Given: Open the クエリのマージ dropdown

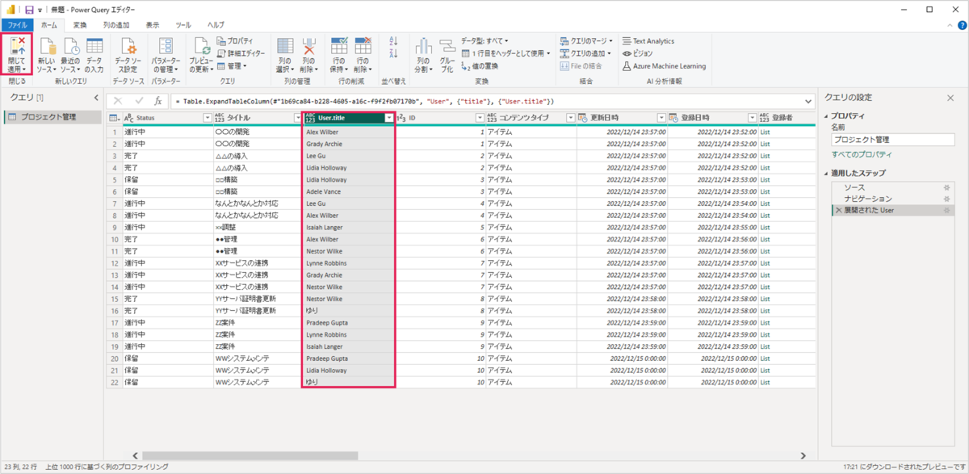Looking at the screenshot, I should point(586,41).
